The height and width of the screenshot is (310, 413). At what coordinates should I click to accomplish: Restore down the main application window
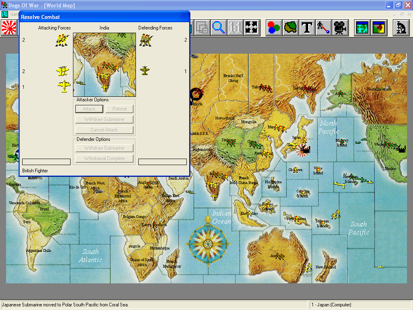pyautogui.click(x=398, y=5)
